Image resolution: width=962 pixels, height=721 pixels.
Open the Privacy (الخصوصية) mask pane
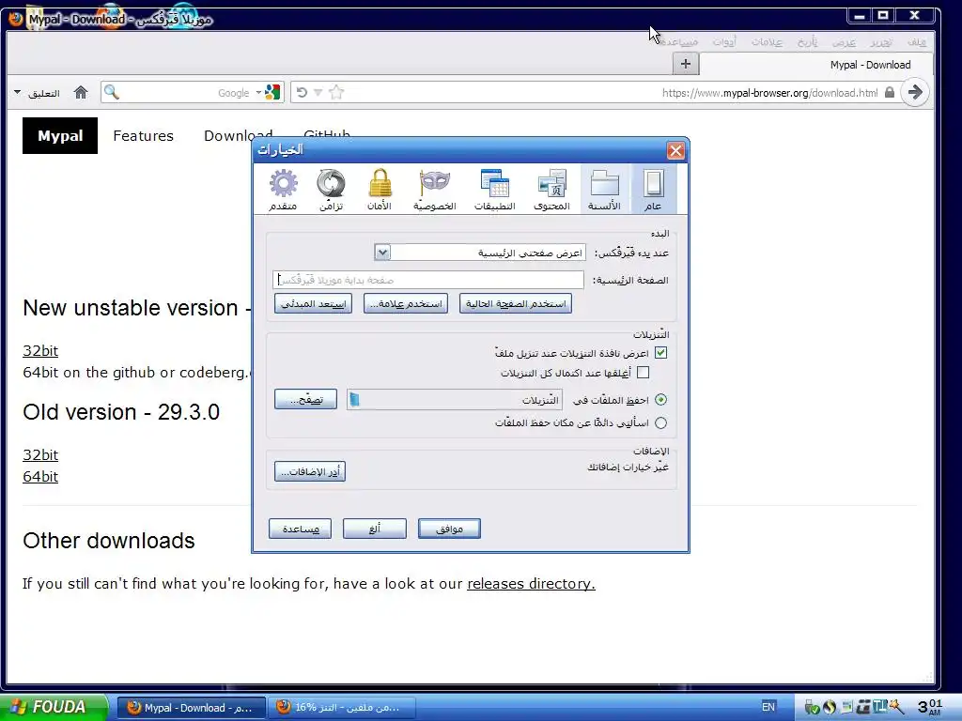434,190
